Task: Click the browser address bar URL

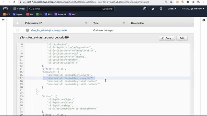Action: coord(86,2)
